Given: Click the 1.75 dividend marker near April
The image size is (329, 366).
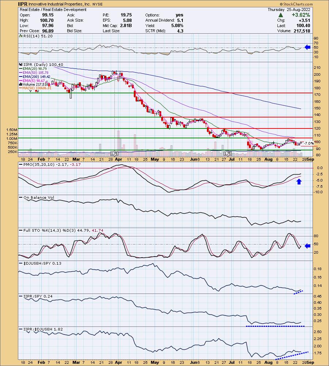Looking at the screenshot, I should (x=114, y=154).
